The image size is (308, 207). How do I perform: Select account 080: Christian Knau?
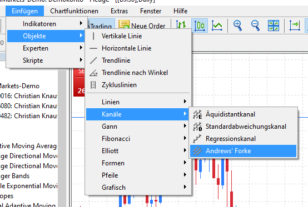pos(29,106)
